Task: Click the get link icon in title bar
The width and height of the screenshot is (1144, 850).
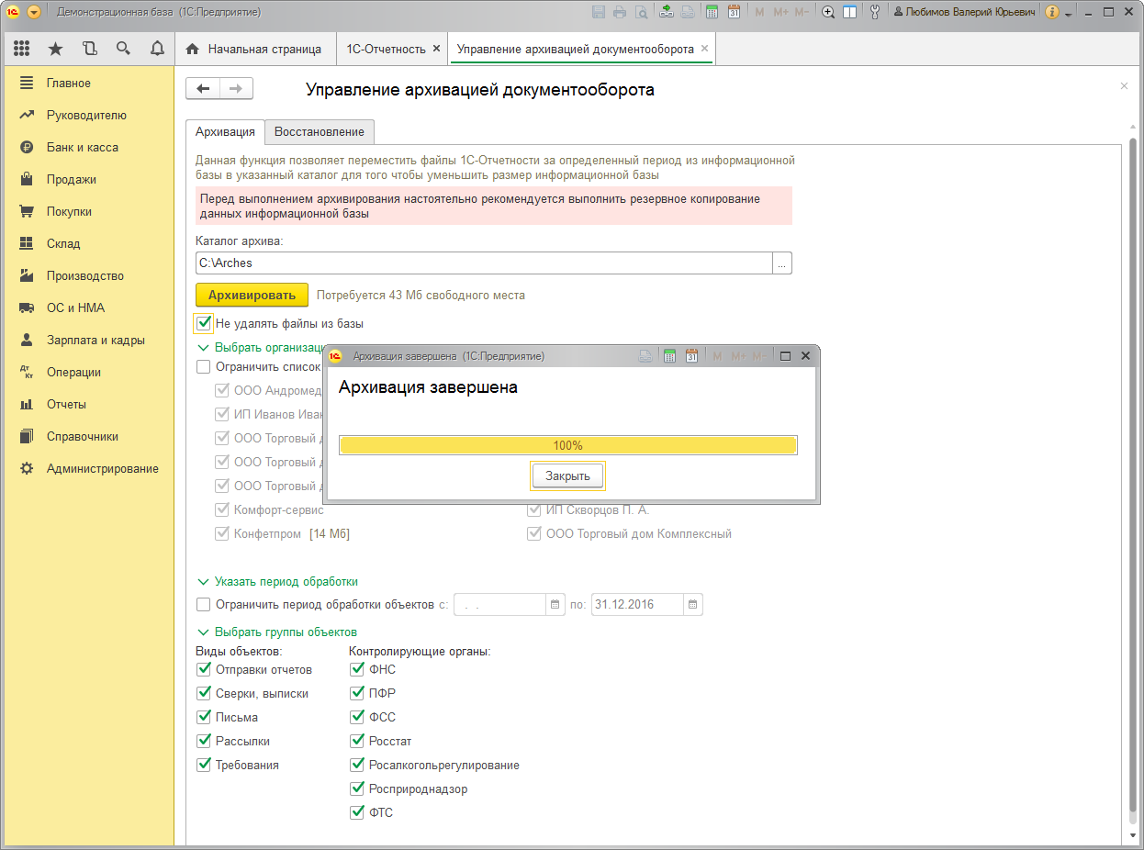Action: 667,12
